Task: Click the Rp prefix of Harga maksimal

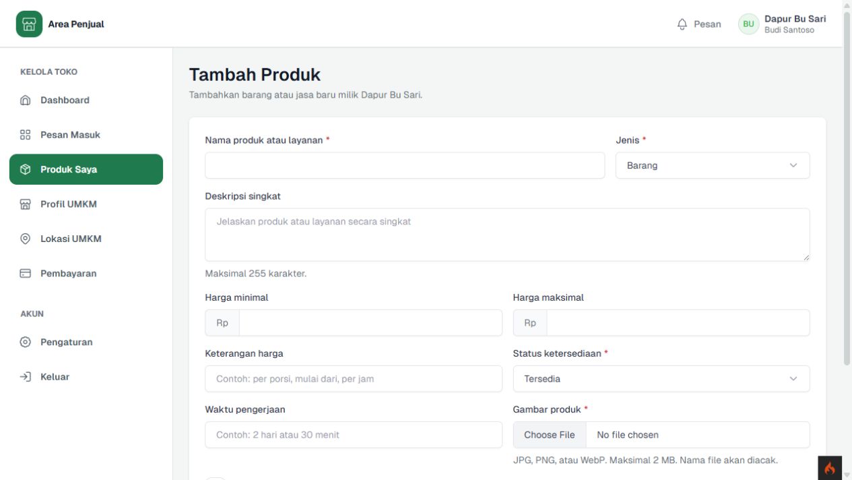Action: (530, 323)
